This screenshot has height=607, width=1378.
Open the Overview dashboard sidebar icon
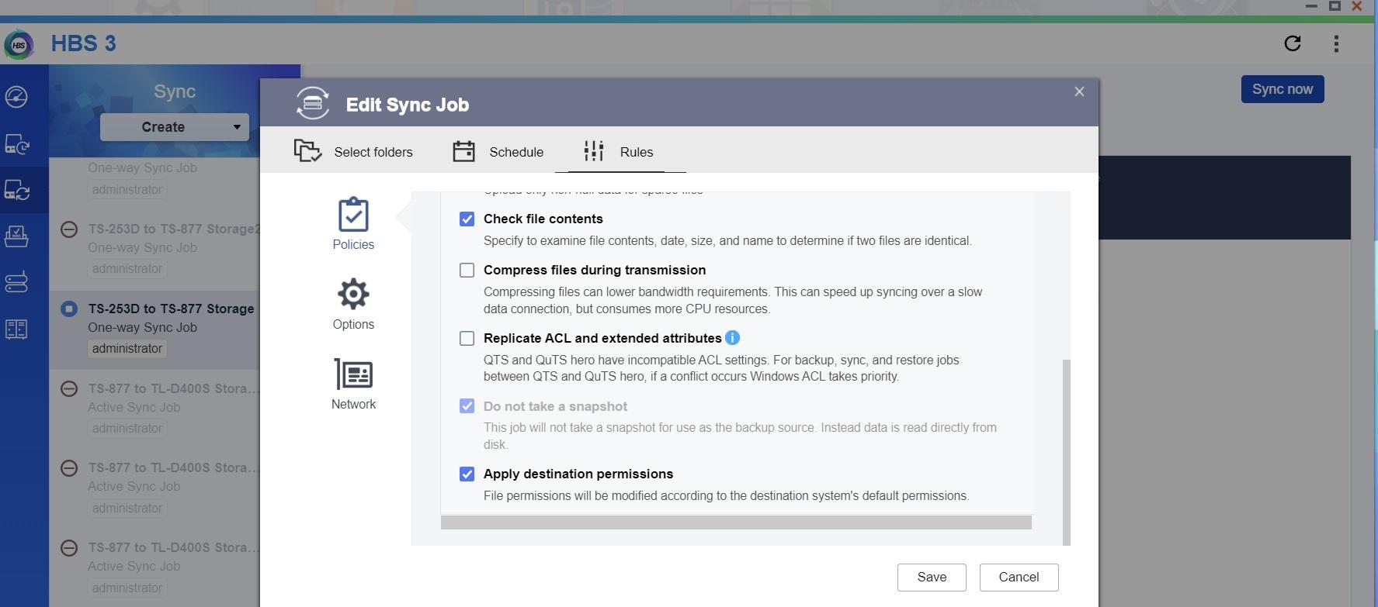click(17, 97)
